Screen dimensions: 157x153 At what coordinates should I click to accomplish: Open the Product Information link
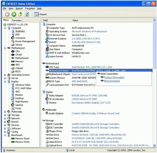click(x=114, y=77)
